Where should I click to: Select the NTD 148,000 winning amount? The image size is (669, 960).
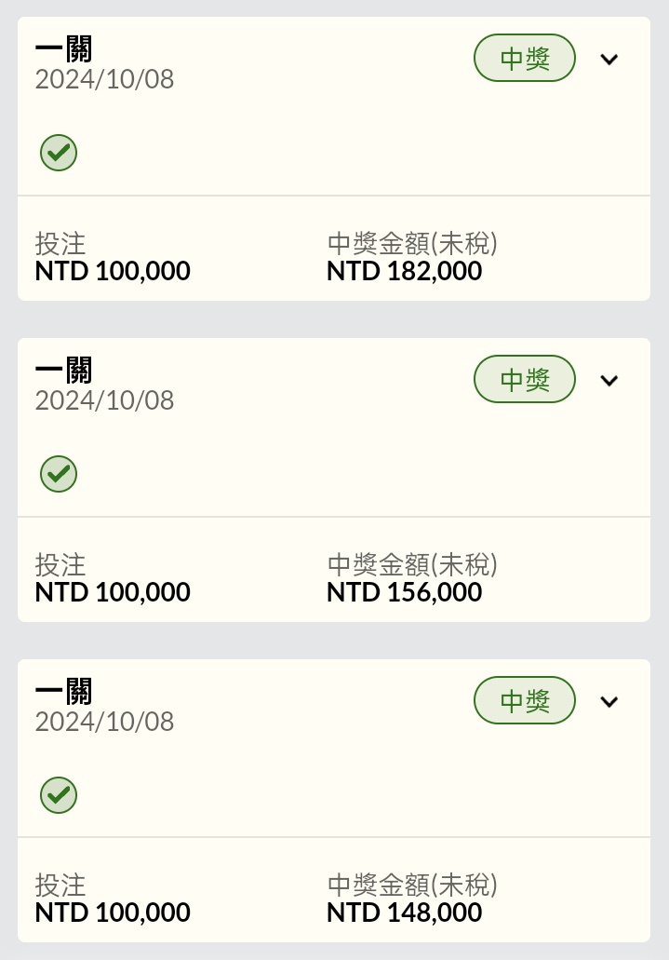click(405, 913)
